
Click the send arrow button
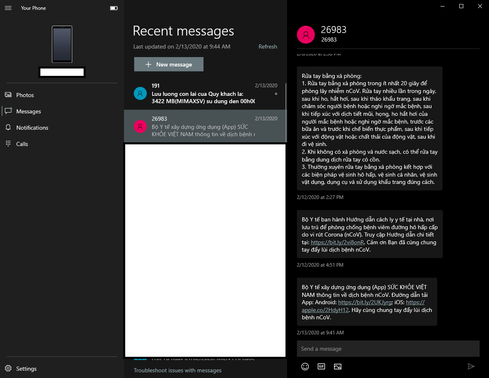(x=471, y=366)
